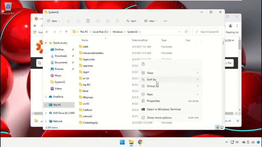Expand the OneDrive tree node
262x147 pixels.
(45, 97)
